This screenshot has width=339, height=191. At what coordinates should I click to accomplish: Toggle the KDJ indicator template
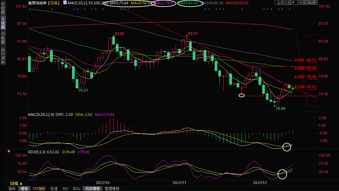point(66,189)
